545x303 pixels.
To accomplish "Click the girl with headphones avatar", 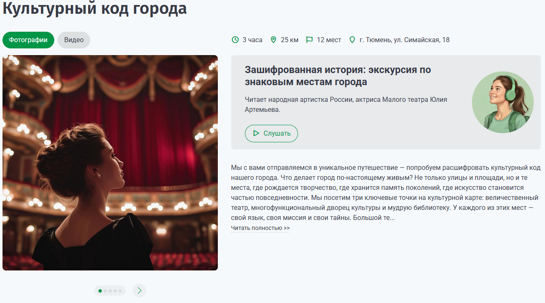I will 503,102.
